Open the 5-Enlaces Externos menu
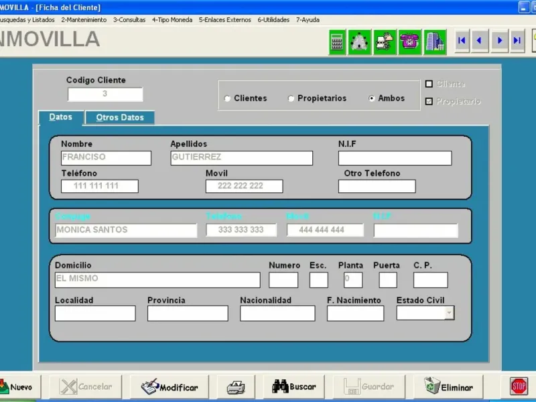536x402 pixels. [x=225, y=20]
